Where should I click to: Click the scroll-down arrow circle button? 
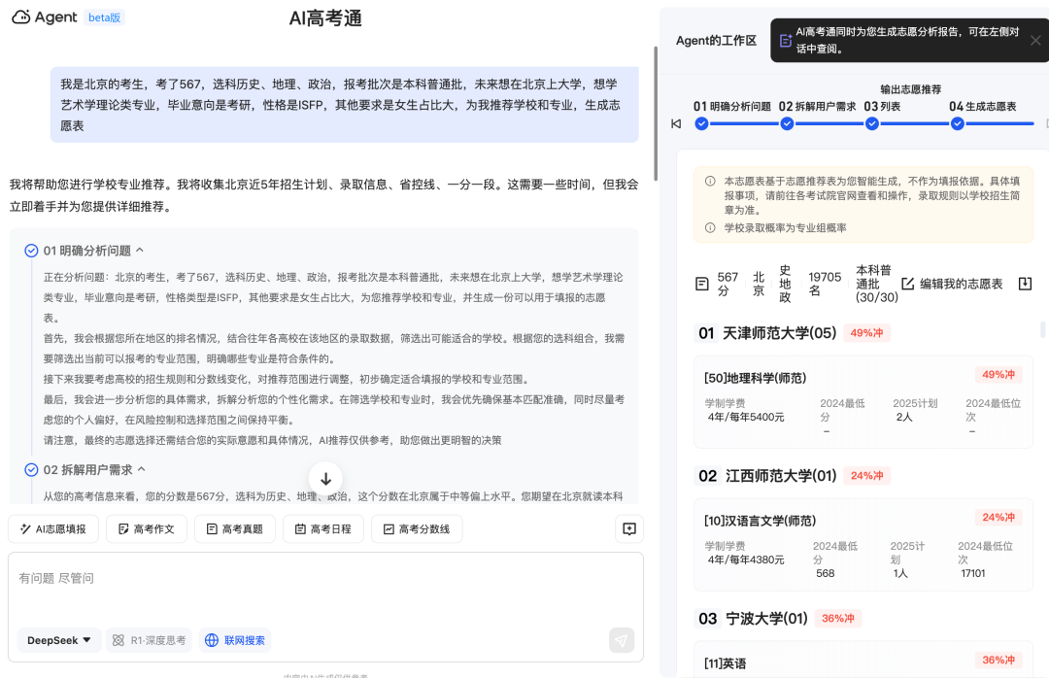pos(325,478)
